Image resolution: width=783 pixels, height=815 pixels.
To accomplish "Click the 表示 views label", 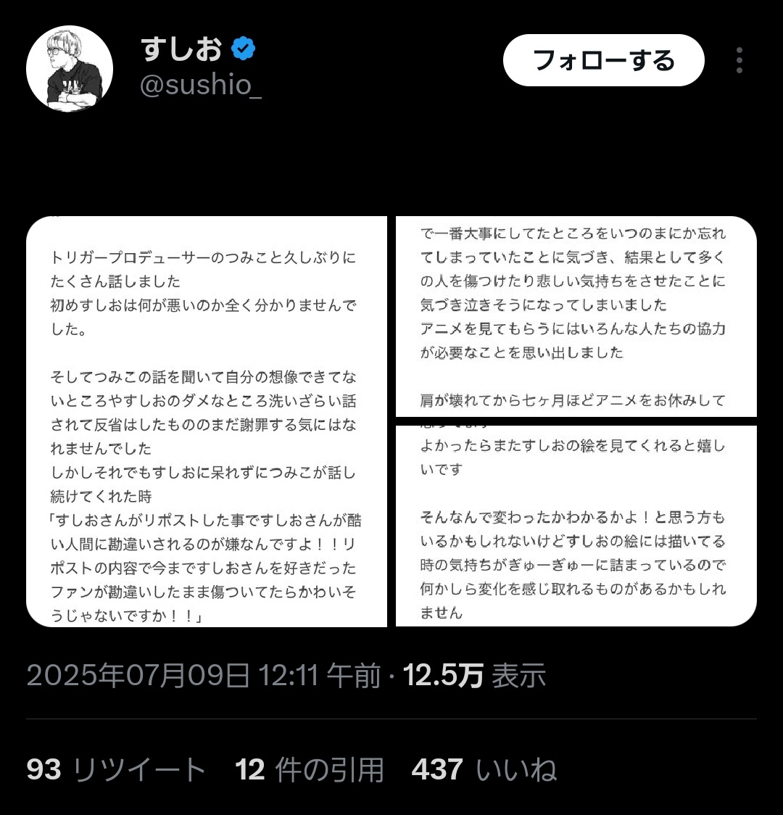I will (519, 675).
